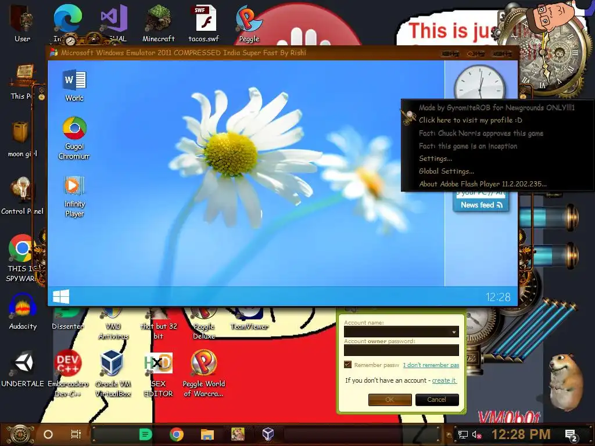595x446 pixels.
Task: Open Settings... in the Flash context menu
Action: tap(435, 159)
